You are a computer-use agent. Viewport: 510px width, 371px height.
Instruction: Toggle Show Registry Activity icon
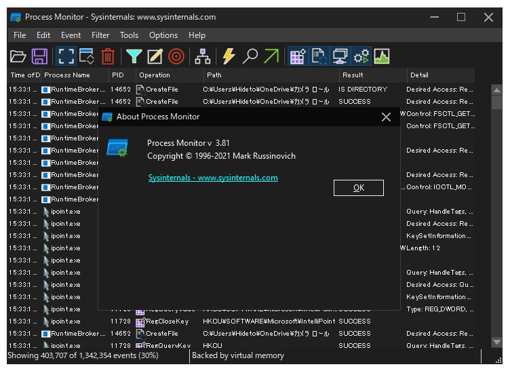coord(298,56)
